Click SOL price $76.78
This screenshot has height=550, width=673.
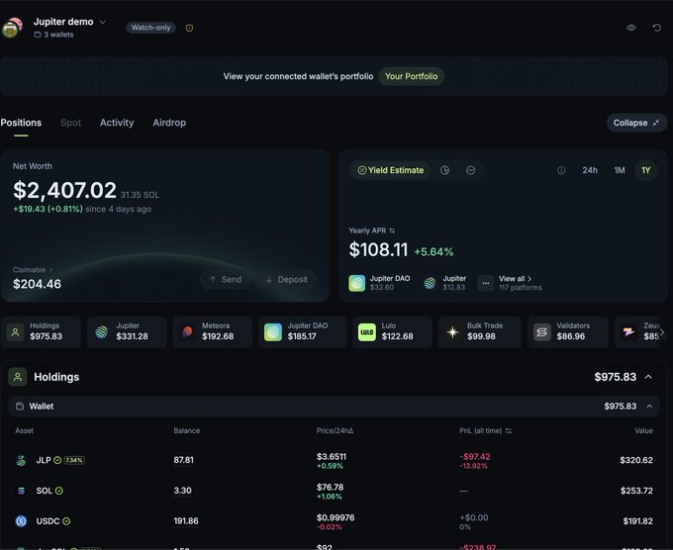[330, 487]
